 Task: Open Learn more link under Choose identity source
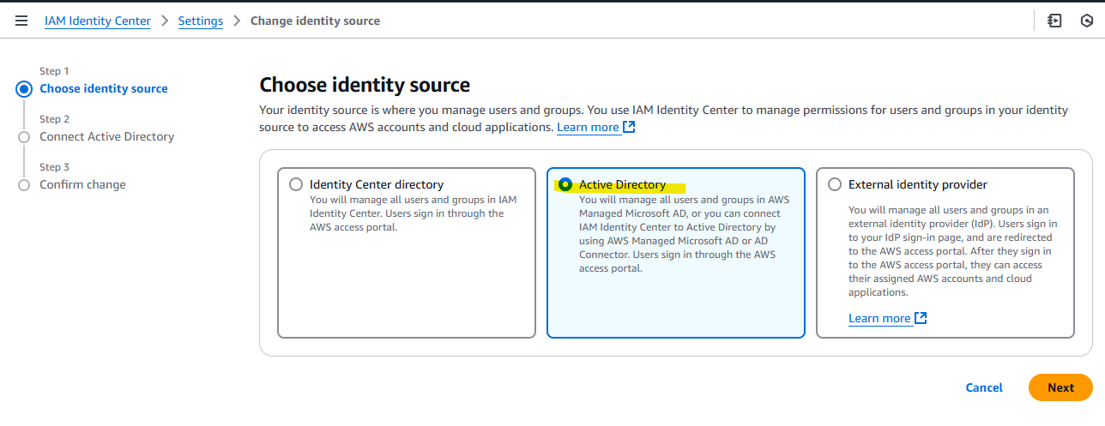(588, 127)
